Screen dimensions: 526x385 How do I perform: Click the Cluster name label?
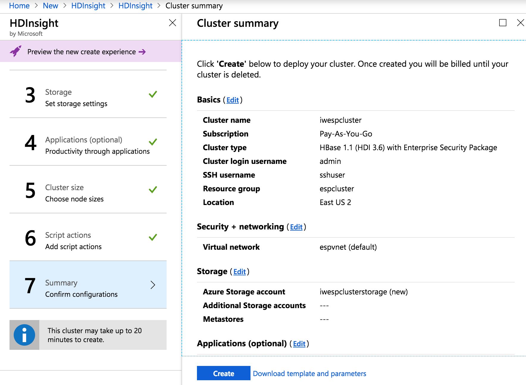227,120
